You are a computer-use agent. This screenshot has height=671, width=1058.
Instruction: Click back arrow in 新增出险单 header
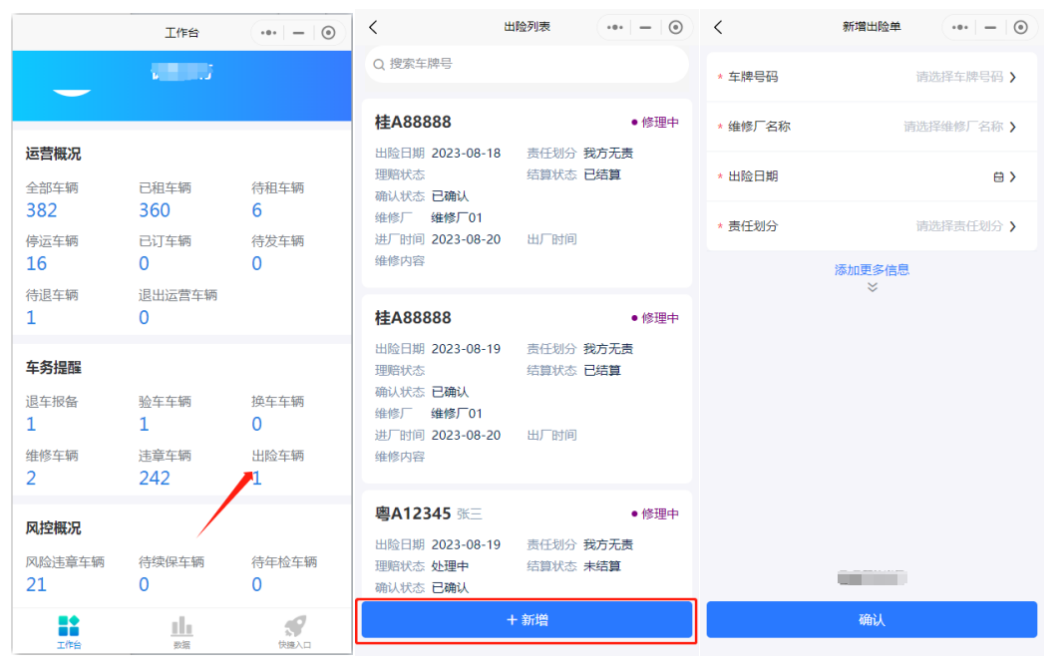718,28
